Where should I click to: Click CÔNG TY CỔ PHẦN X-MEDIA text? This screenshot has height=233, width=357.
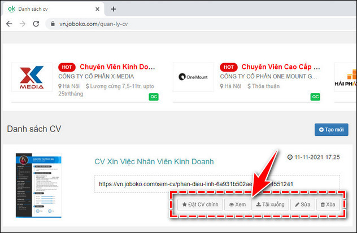point(96,76)
